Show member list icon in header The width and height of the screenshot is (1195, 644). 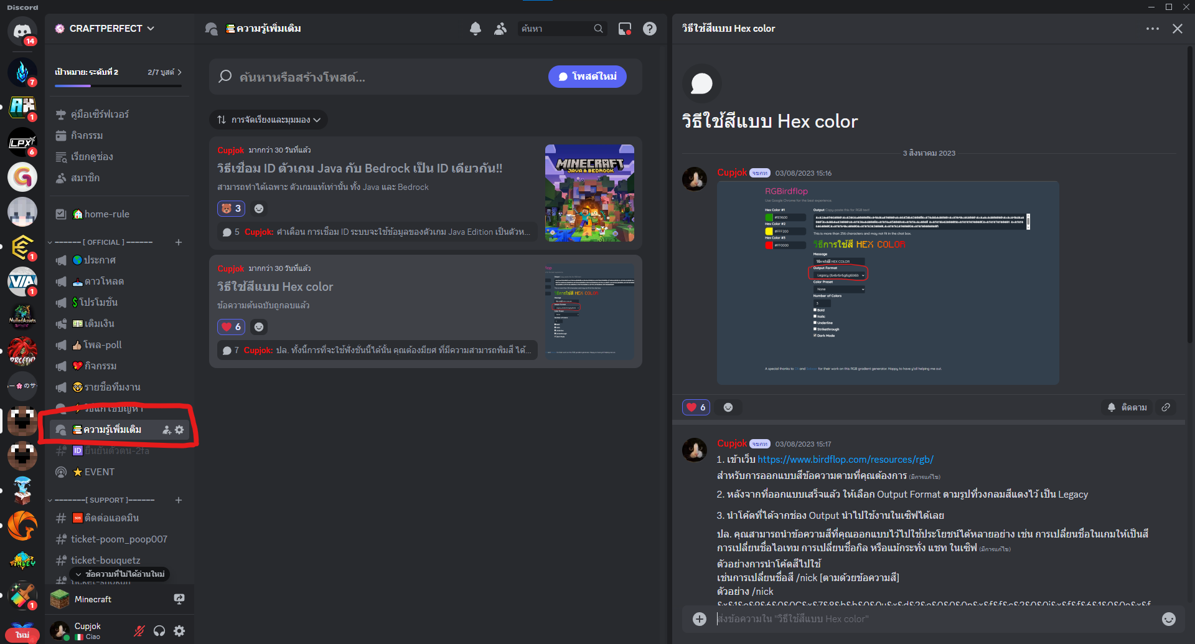tap(500, 29)
